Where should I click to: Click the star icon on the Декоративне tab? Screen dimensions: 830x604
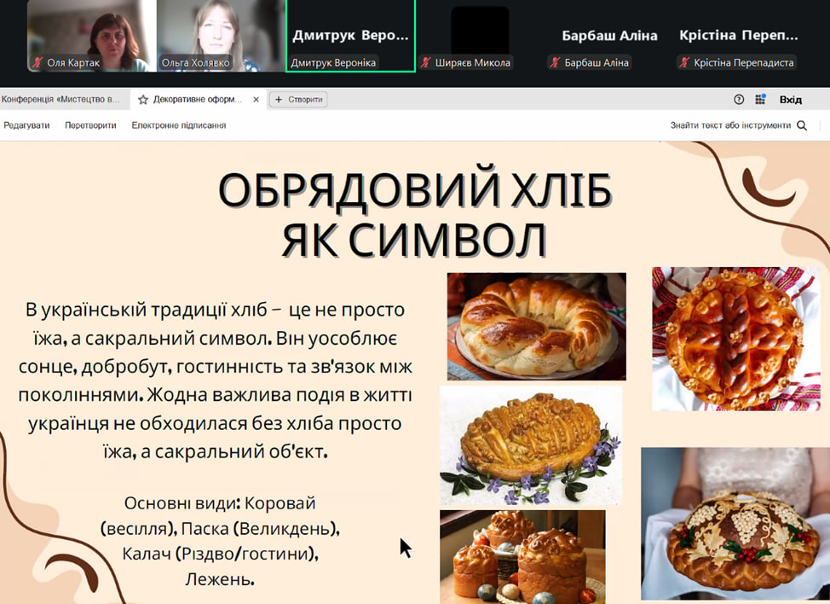pyautogui.click(x=143, y=100)
